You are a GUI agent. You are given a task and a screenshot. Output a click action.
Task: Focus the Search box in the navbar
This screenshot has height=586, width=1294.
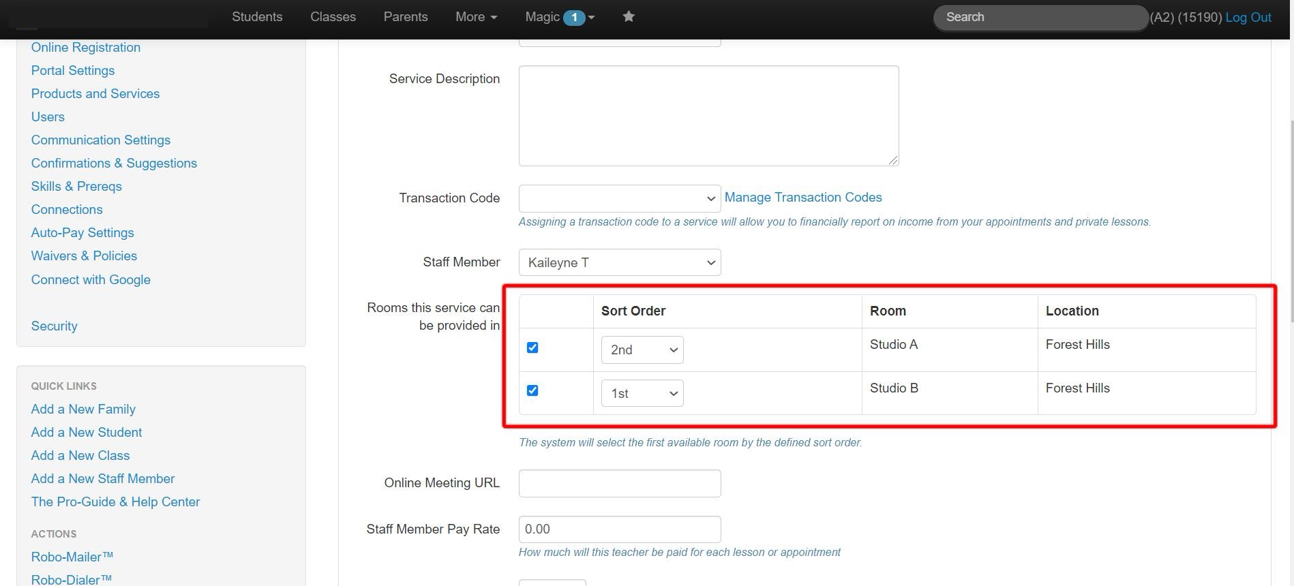(x=1040, y=17)
